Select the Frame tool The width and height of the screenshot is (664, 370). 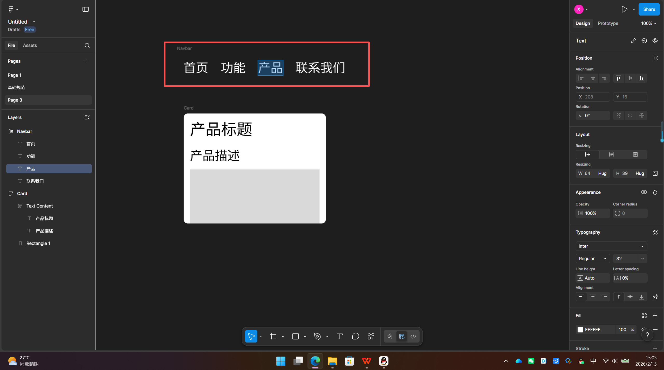point(273,336)
